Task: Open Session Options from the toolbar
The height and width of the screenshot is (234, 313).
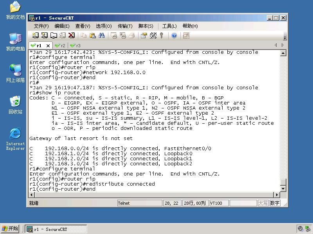Action: tap(144, 35)
